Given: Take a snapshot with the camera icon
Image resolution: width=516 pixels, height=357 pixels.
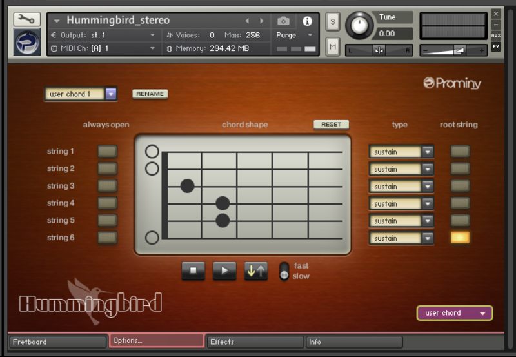Looking at the screenshot, I should pyautogui.click(x=283, y=21).
